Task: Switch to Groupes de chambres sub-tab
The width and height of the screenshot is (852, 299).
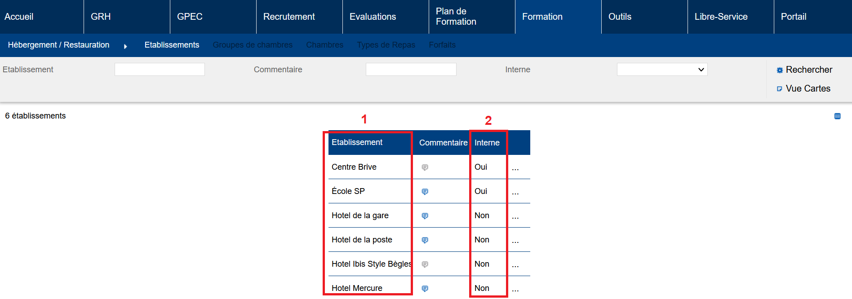Action: 253,45
